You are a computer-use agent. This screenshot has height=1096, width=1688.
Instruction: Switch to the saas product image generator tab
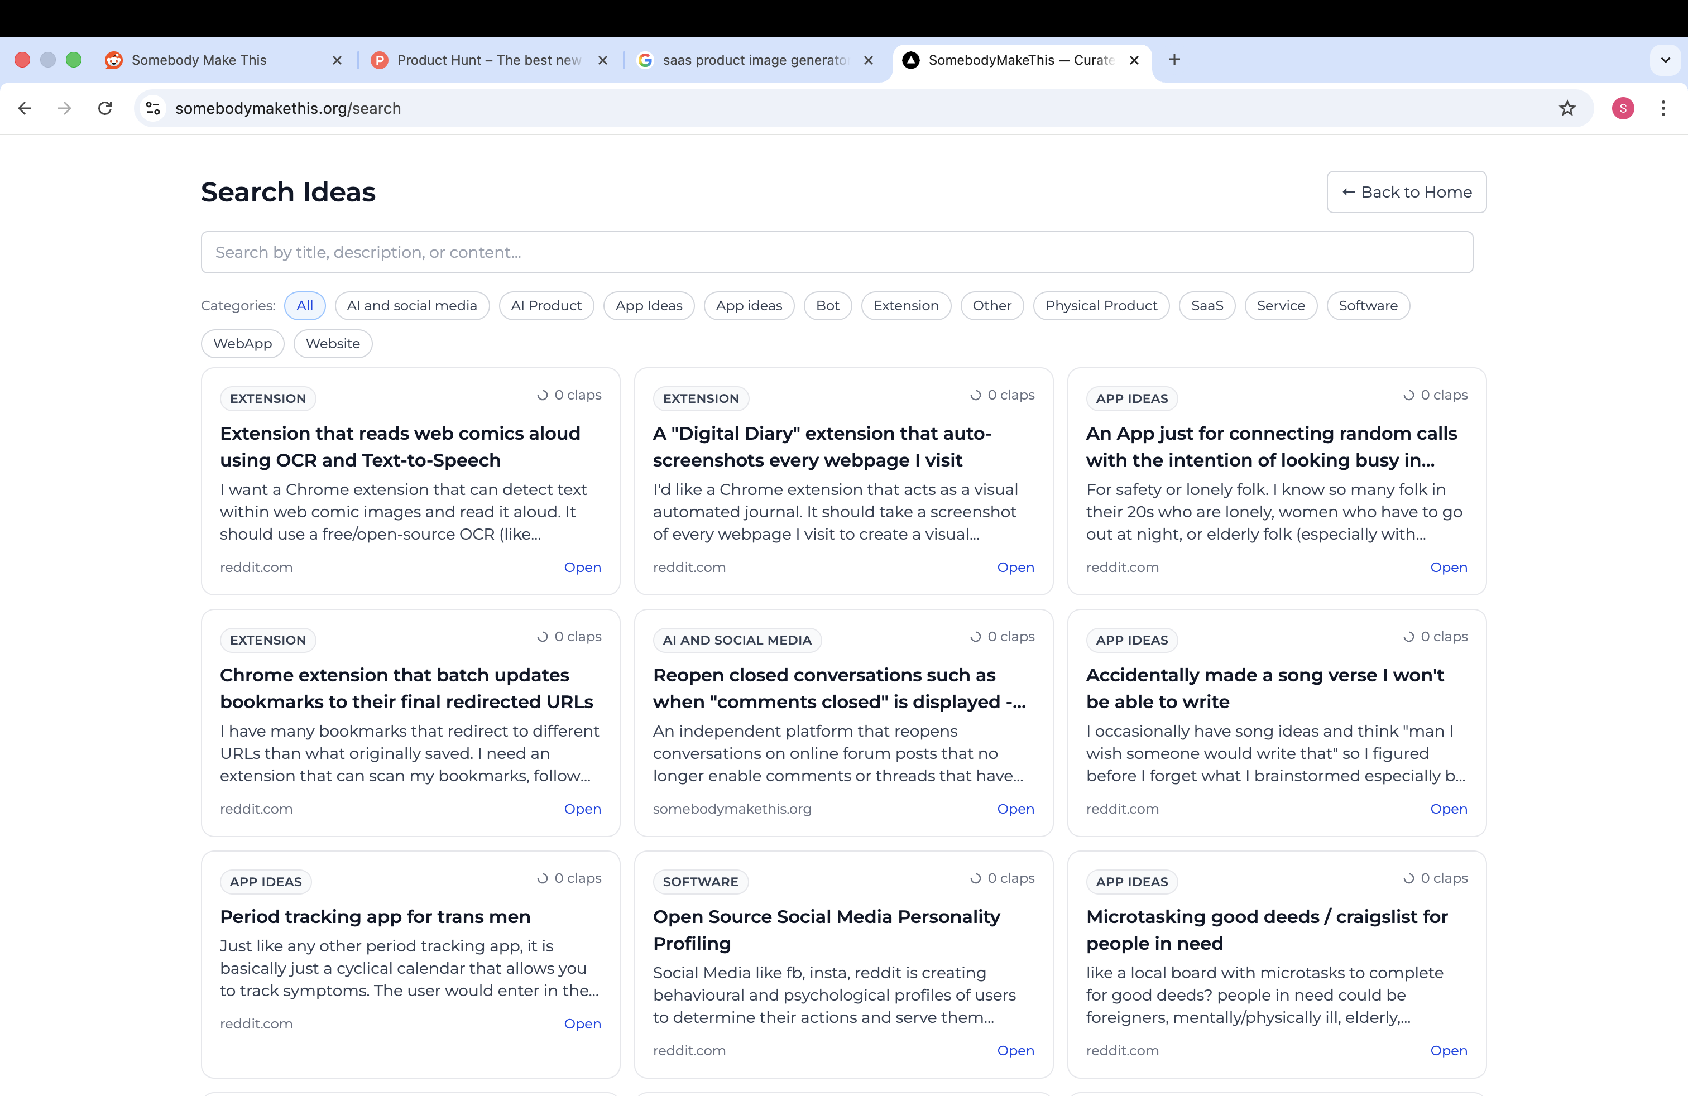pyautogui.click(x=754, y=60)
